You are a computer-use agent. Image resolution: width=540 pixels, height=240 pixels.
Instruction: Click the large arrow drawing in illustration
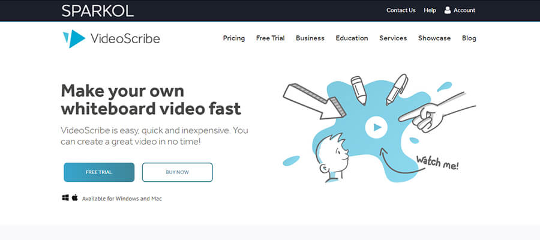click(x=314, y=101)
